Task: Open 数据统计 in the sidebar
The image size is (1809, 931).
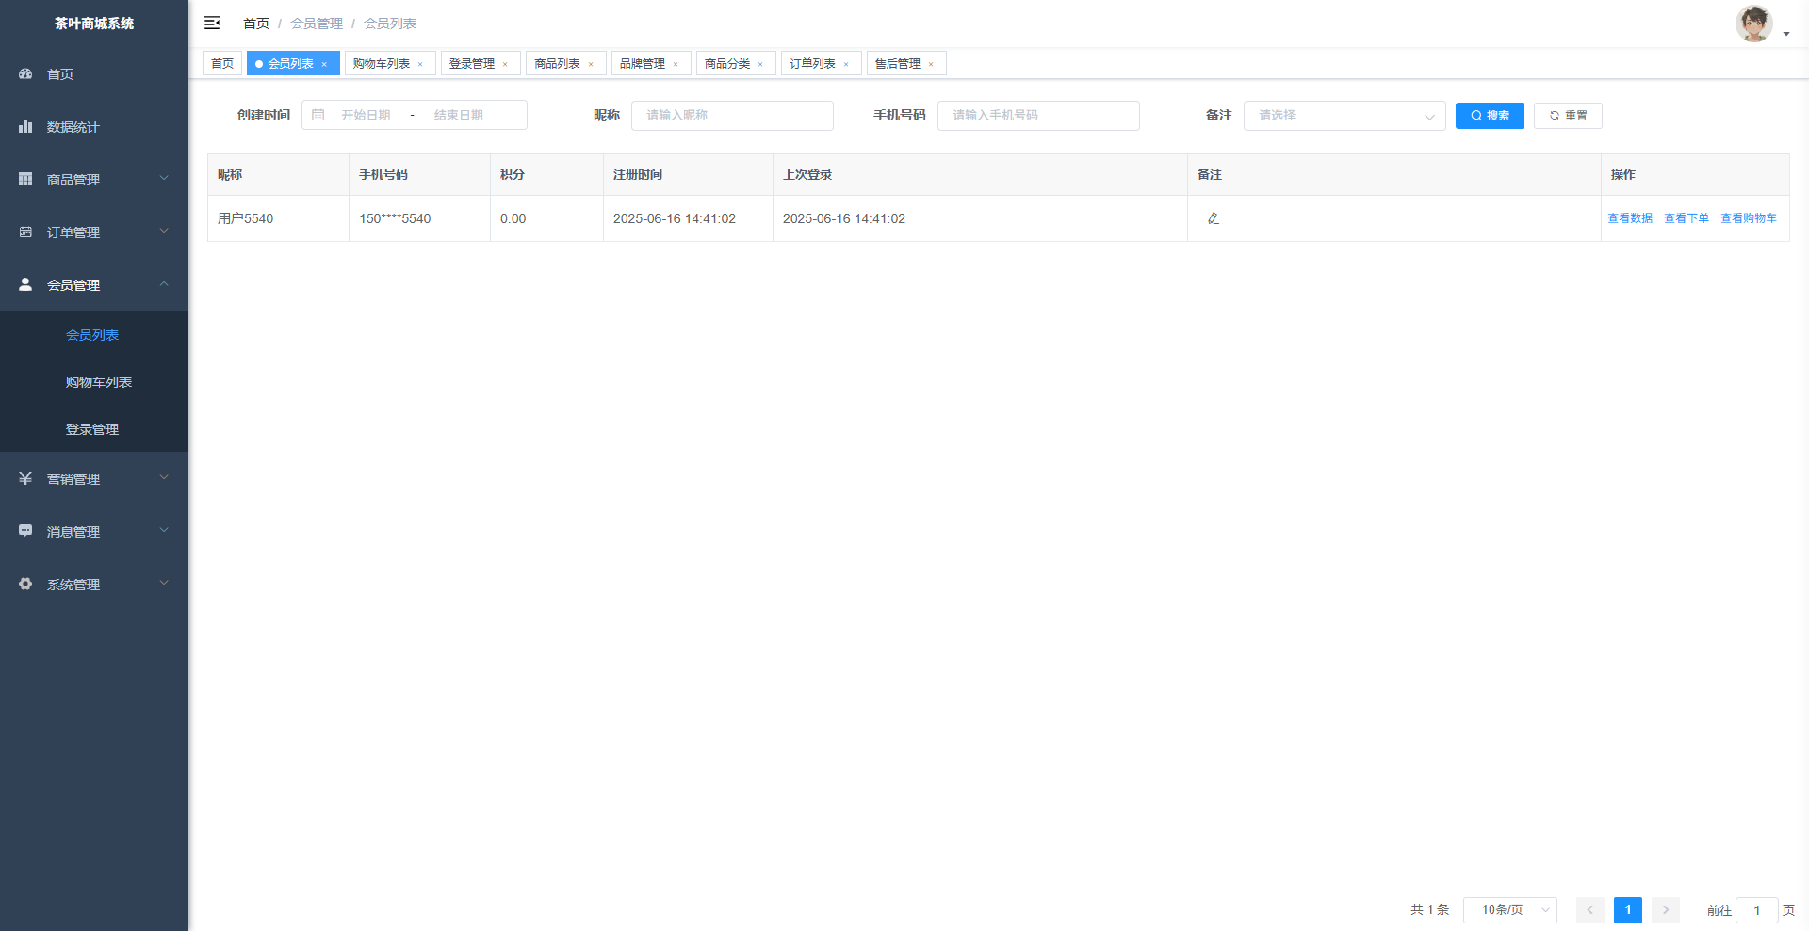Action: pos(73,127)
